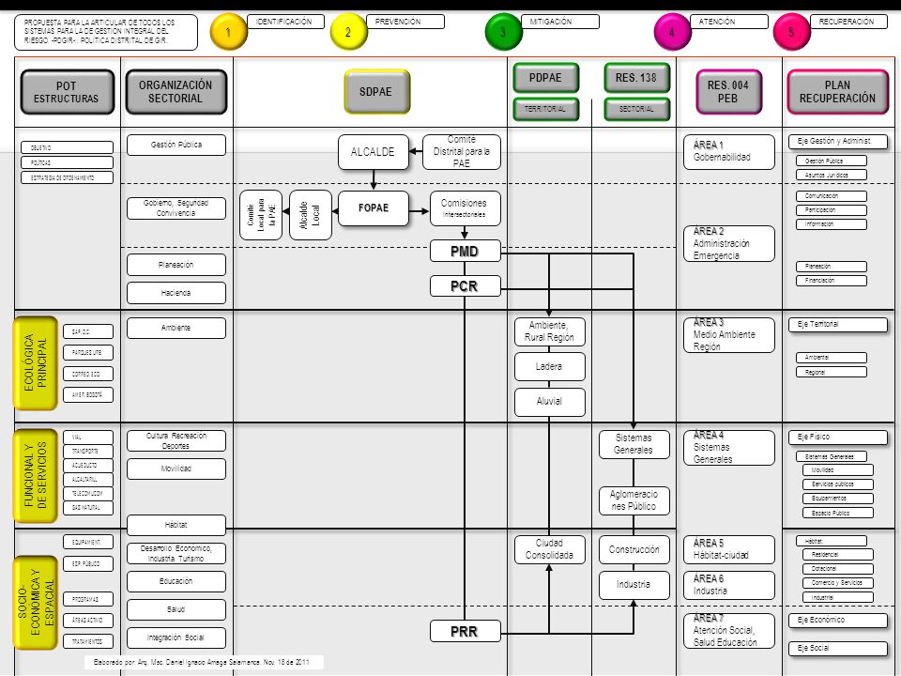Screen dimensions: 901x676
Task: Select the Gestión Pública box in Organización Sectorial
Action: pos(176,145)
